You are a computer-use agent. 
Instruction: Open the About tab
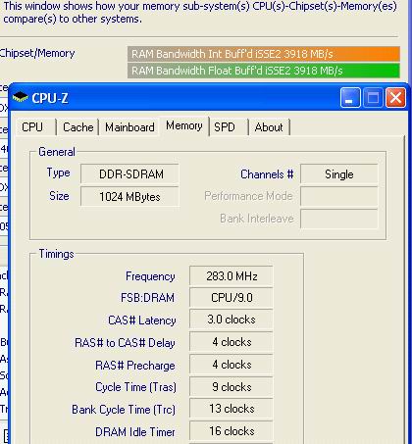pos(269,127)
